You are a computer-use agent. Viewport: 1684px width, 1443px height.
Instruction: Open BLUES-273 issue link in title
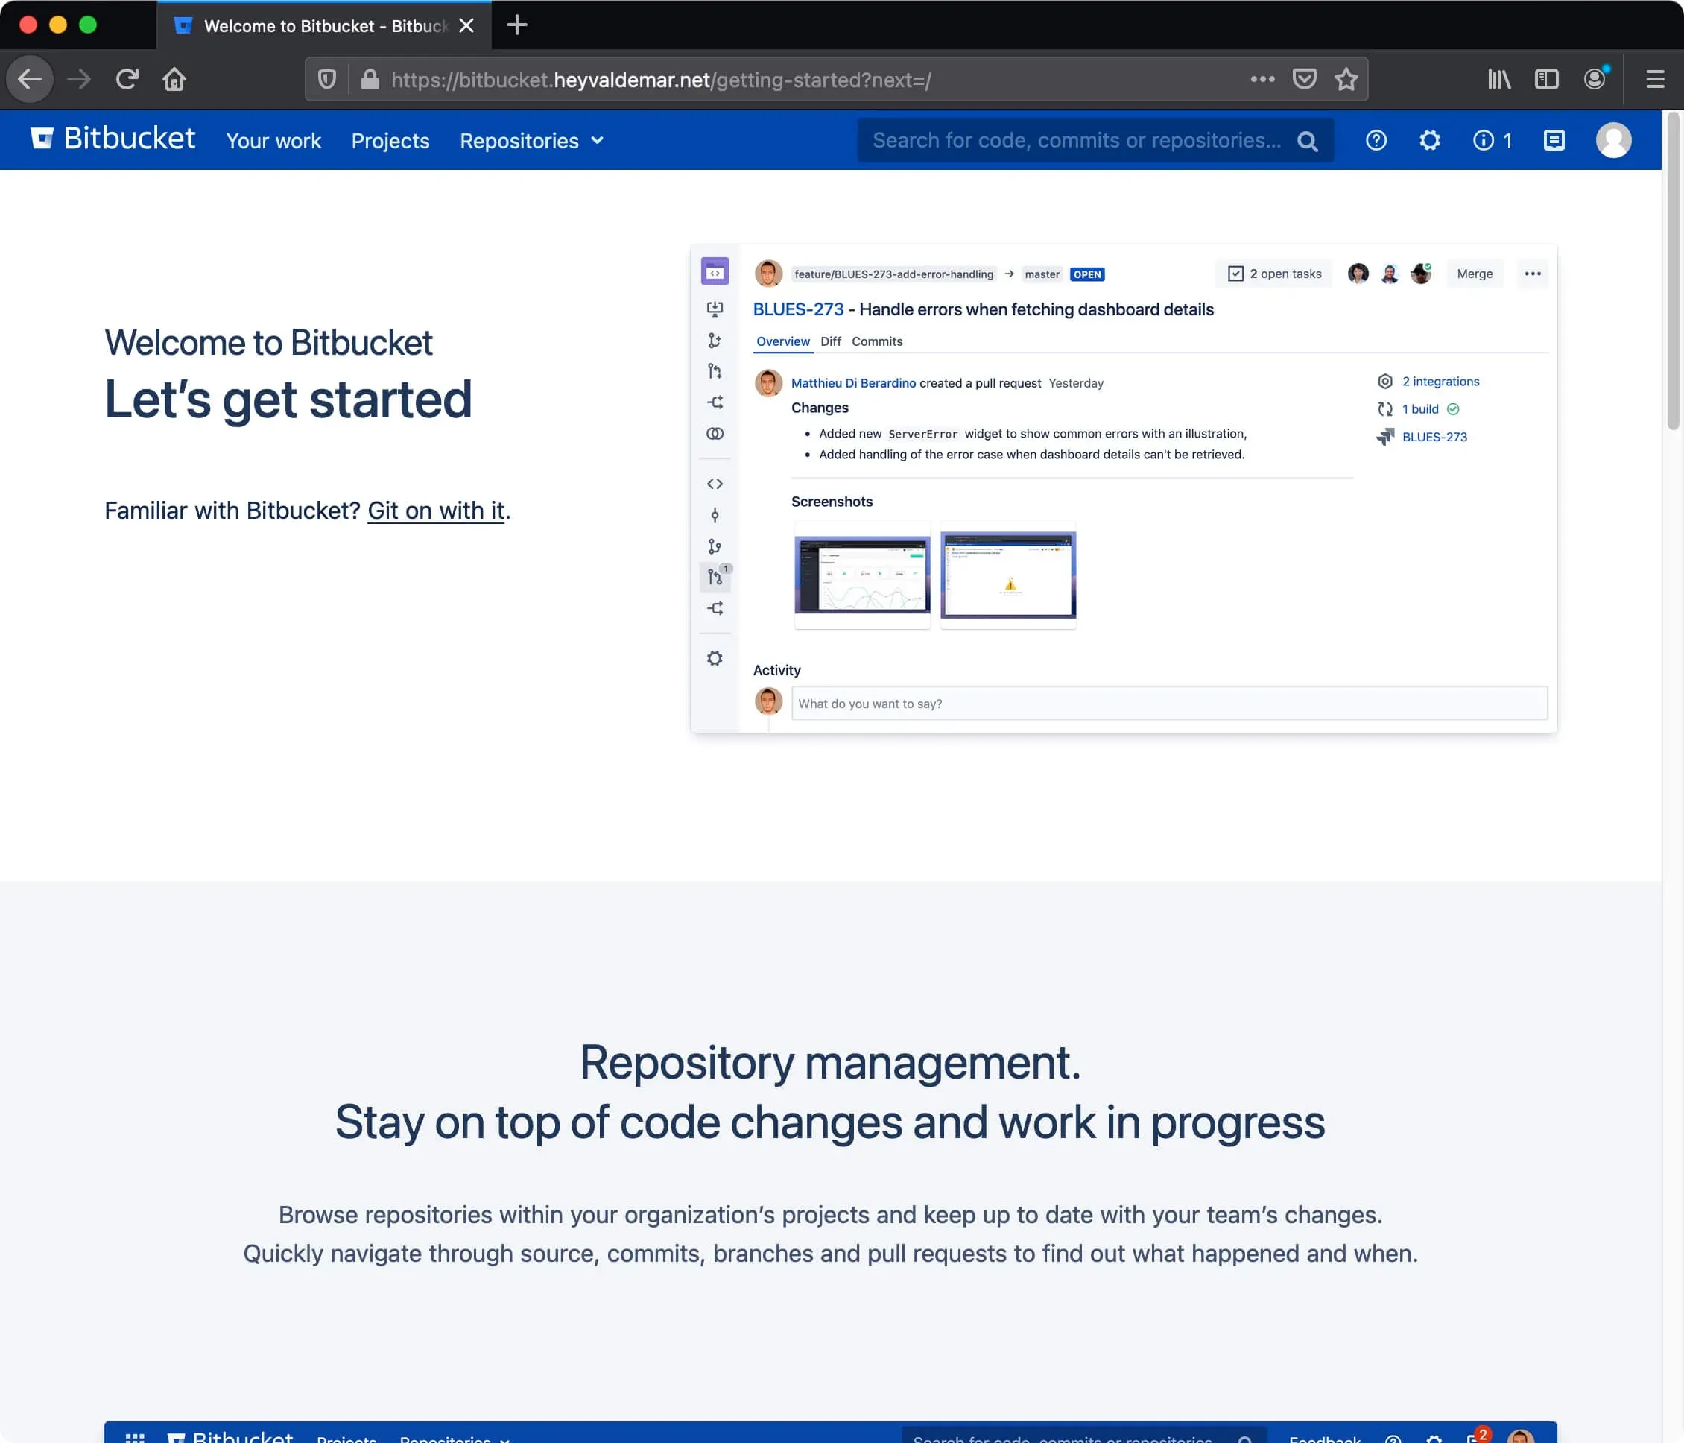pos(798,309)
